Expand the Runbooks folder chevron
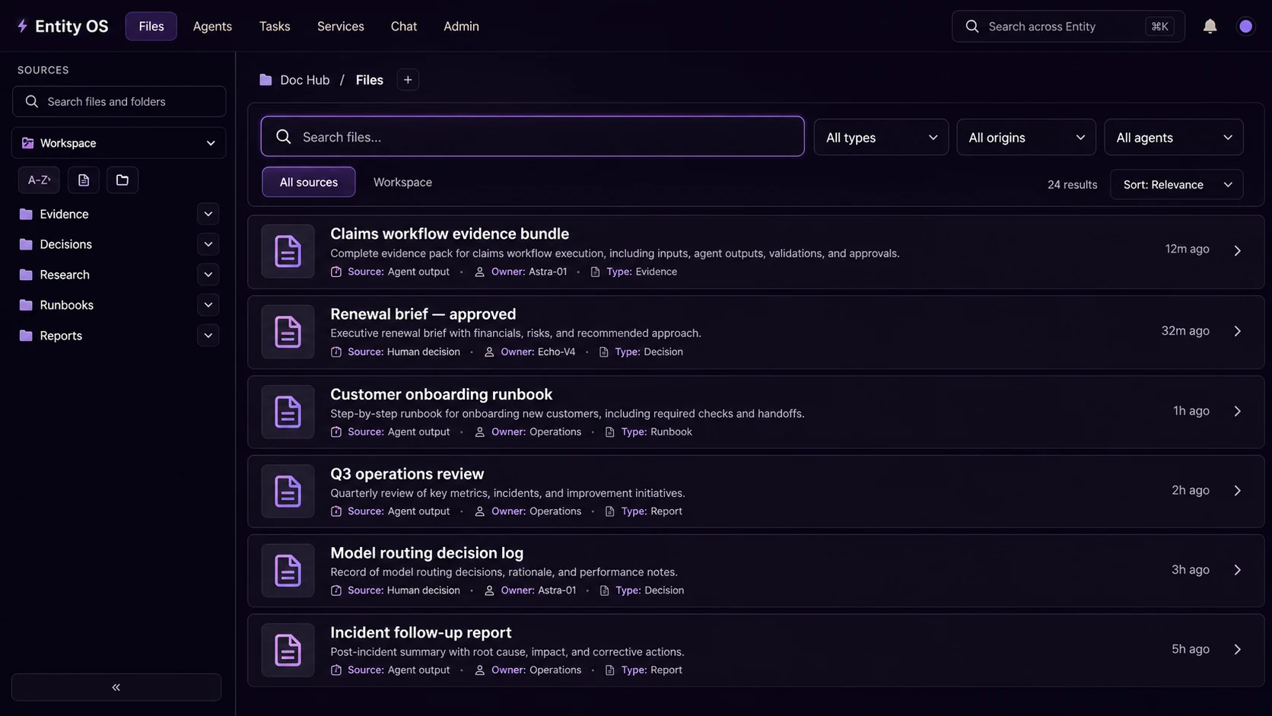The height and width of the screenshot is (716, 1272). tap(208, 305)
